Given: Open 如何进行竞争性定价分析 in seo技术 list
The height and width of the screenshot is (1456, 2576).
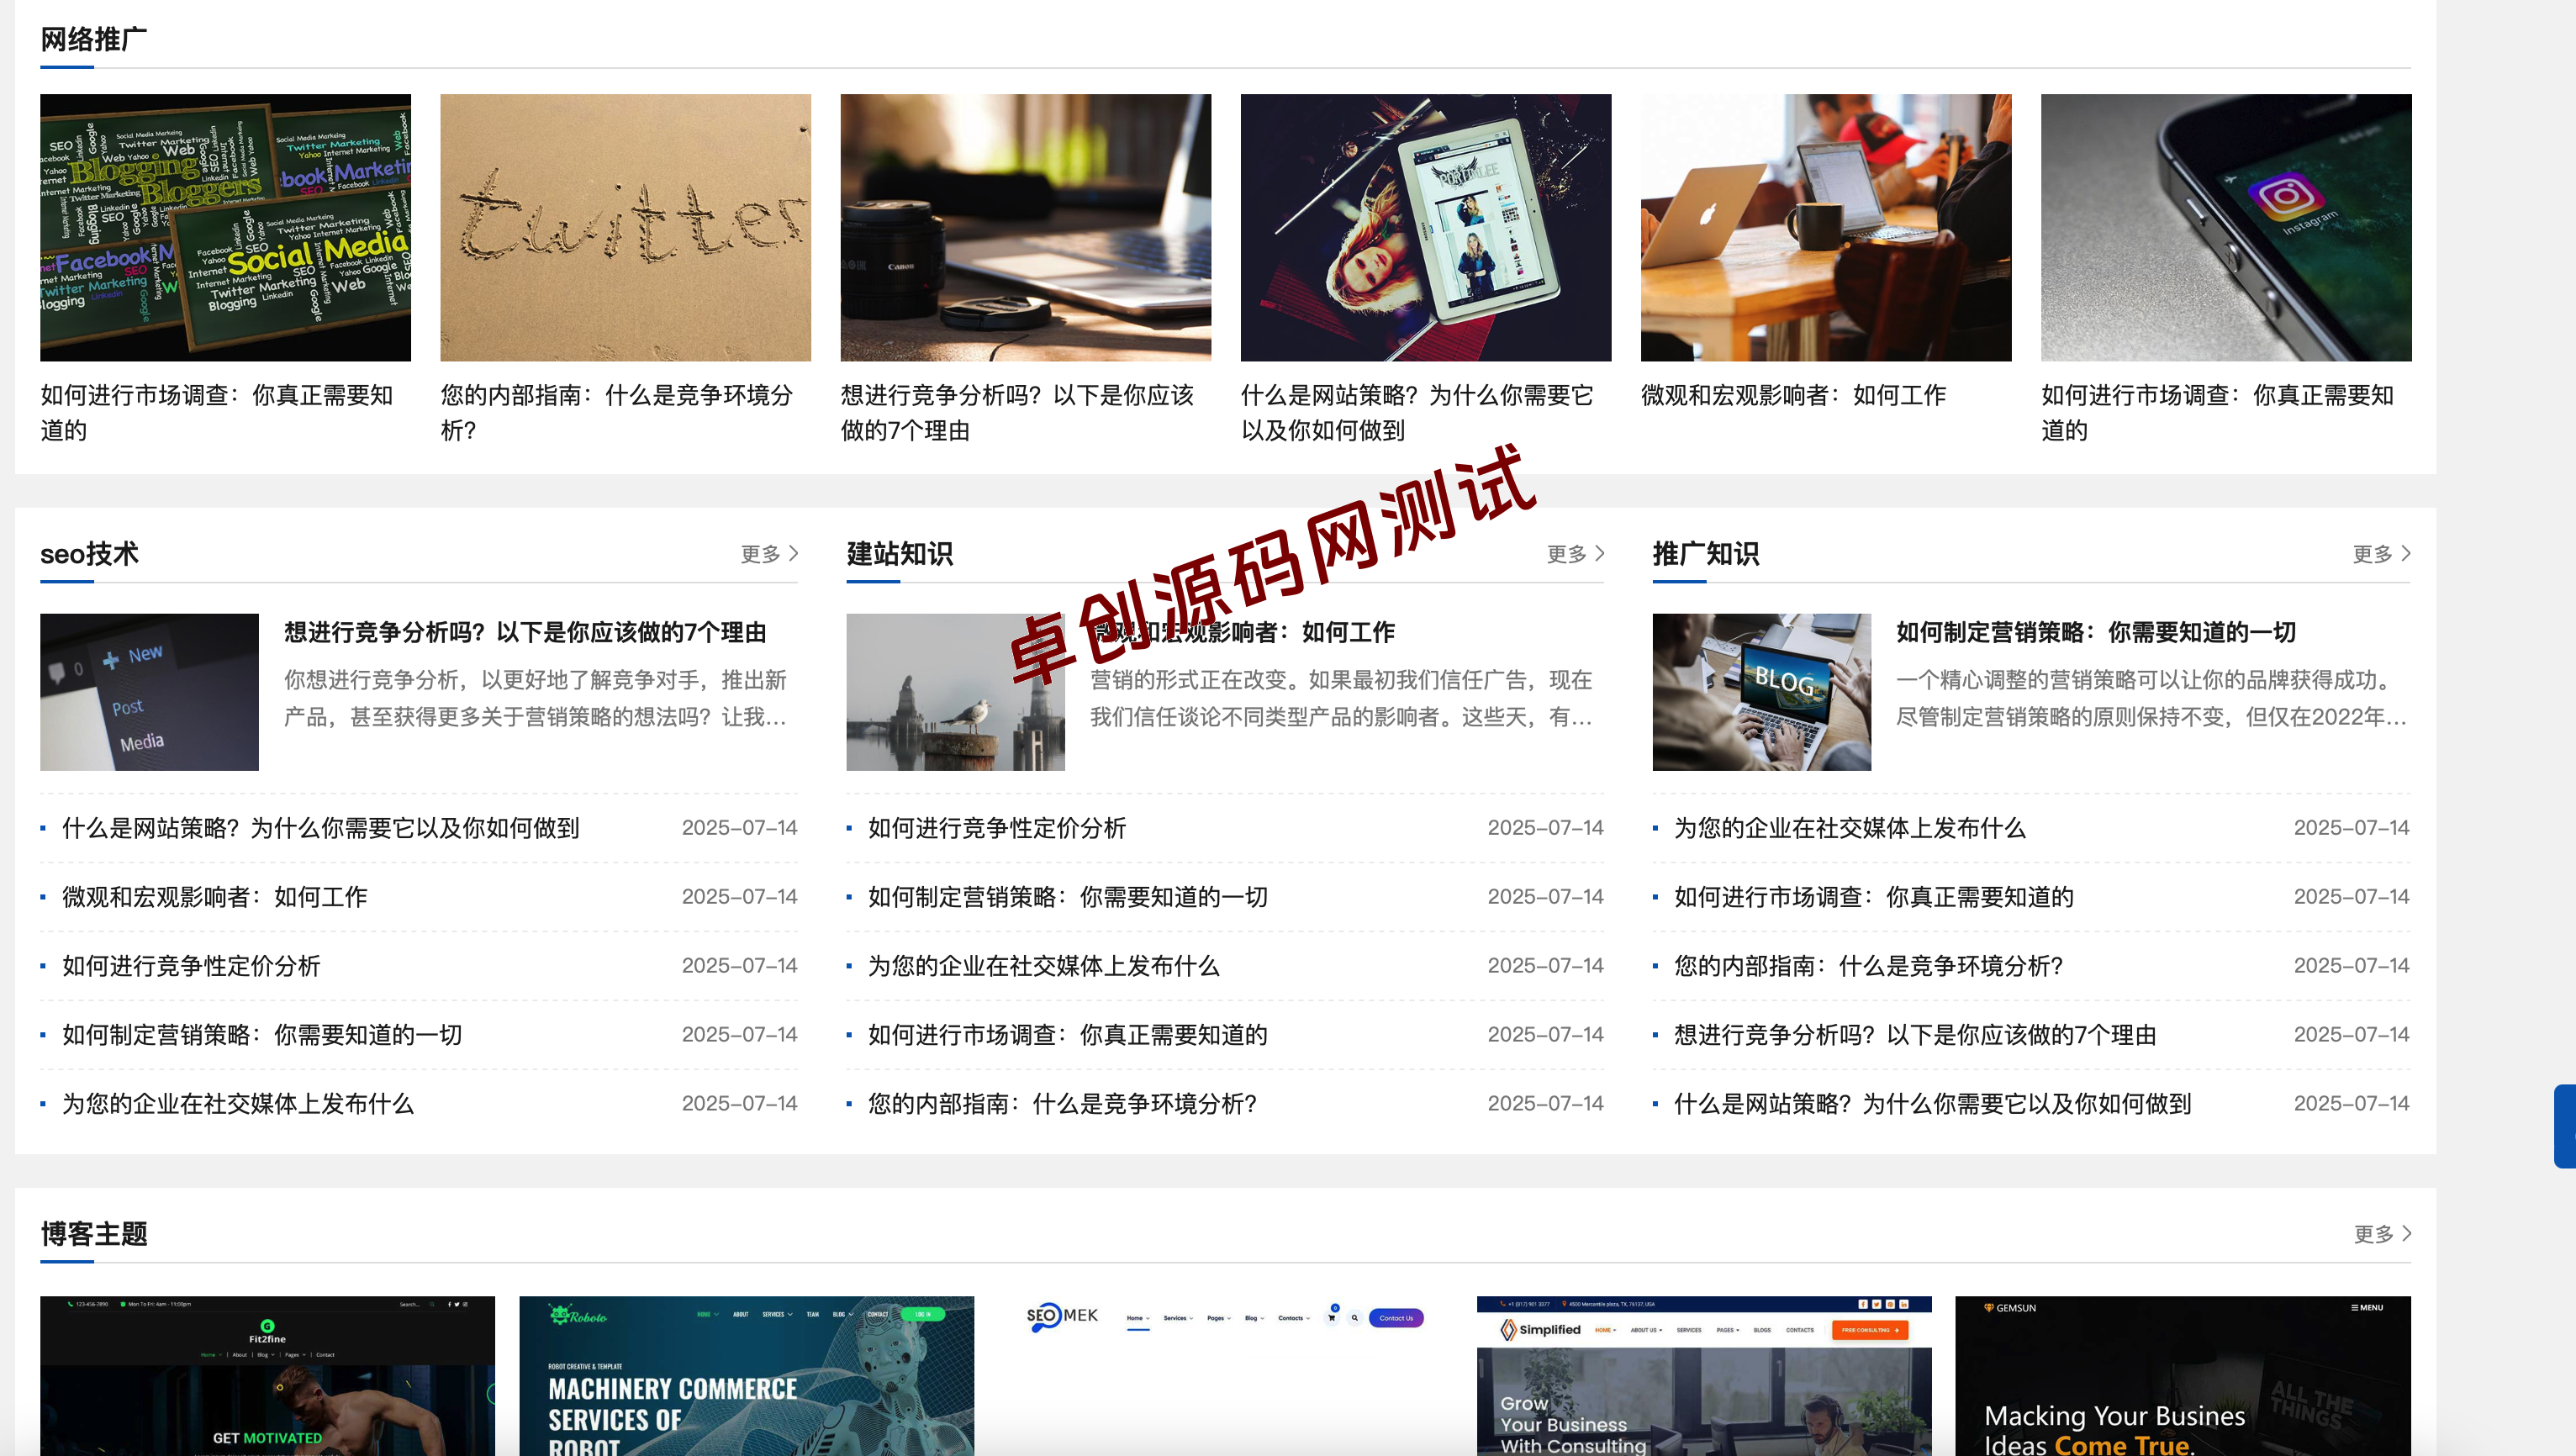Looking at the screenshot, I should click(x=191, y=966).
